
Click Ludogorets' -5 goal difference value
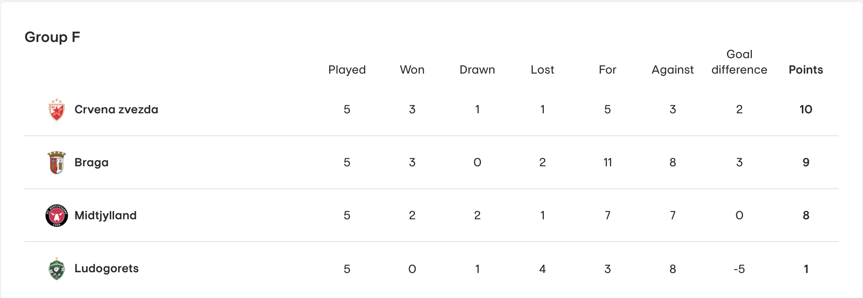pos(739,269)
